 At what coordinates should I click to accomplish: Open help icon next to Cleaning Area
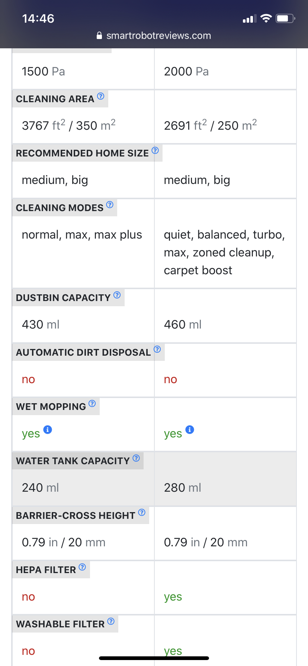tap(101, 96)
